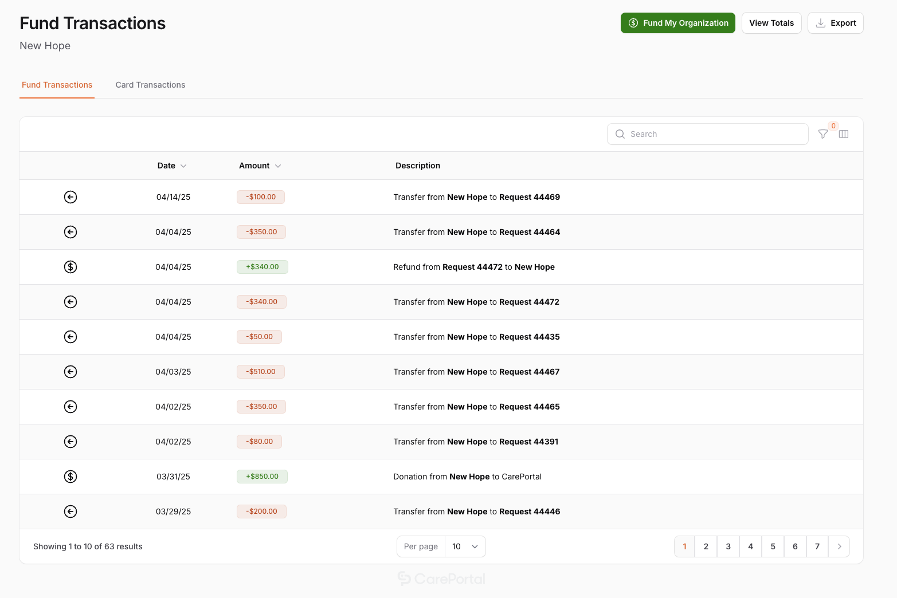Click transfer arrow icon for Request 44391
Viewport: 897px width, 598px height.
pyautogui.click(x=70, y=442)
